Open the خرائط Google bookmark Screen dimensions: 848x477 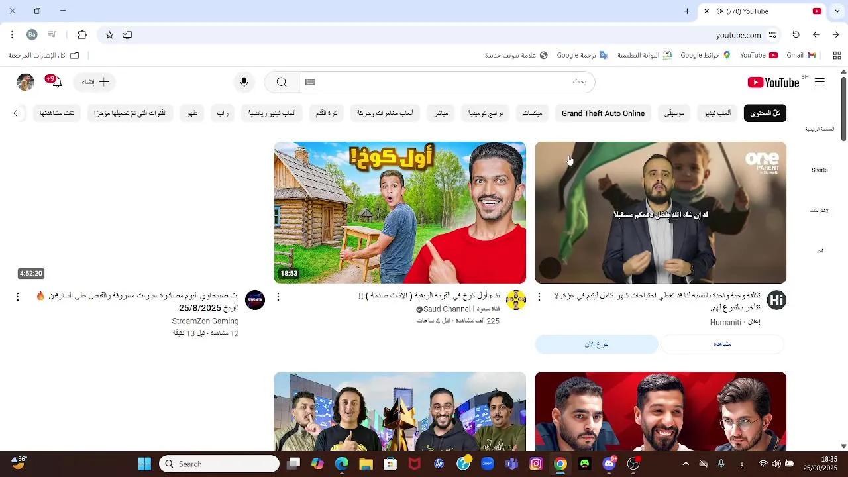(x=706, y=55)
